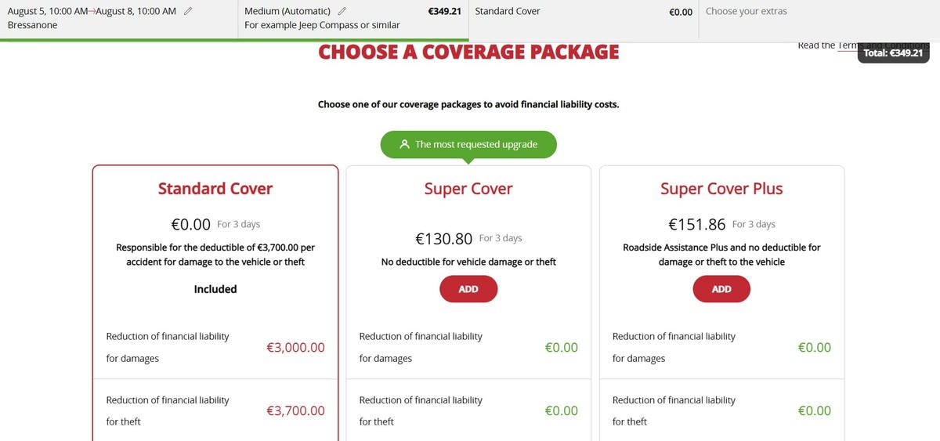Click Super Cover Plus heading
The width and height of the screenshot is (940, 441).
(721, 189)
